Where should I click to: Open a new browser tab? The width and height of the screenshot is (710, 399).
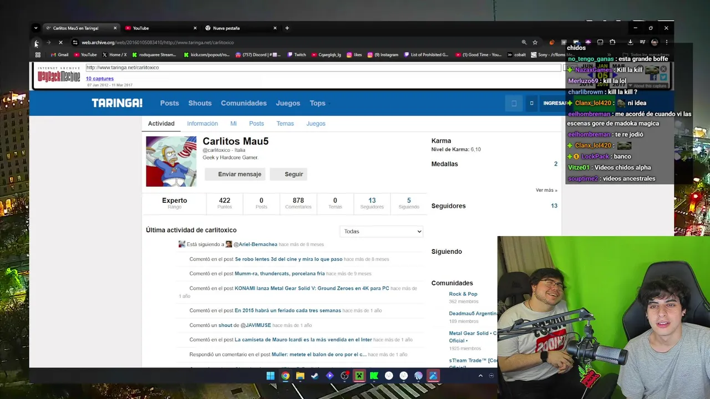287,28
